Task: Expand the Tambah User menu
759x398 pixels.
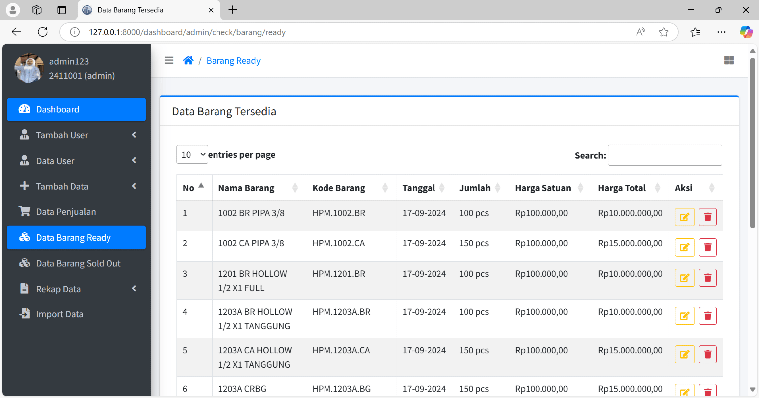Action: pos(76,135)
